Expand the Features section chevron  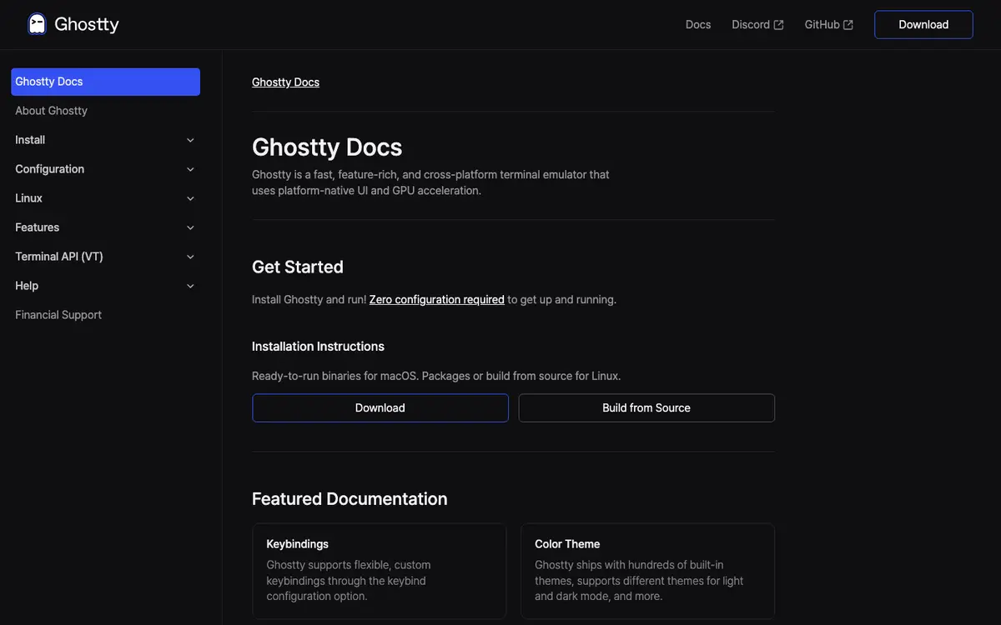190,227
